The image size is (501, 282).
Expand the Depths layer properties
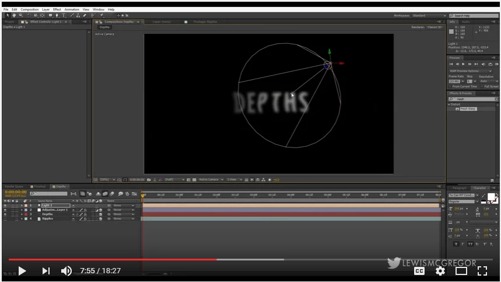(x=22, y=214)
